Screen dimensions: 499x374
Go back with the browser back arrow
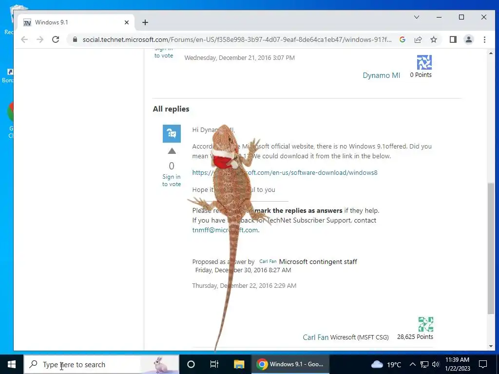tap(24, 39)
